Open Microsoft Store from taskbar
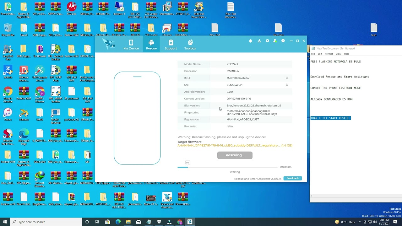The height and width of the screenshot is (226, 402). click(x=108, y=222)
